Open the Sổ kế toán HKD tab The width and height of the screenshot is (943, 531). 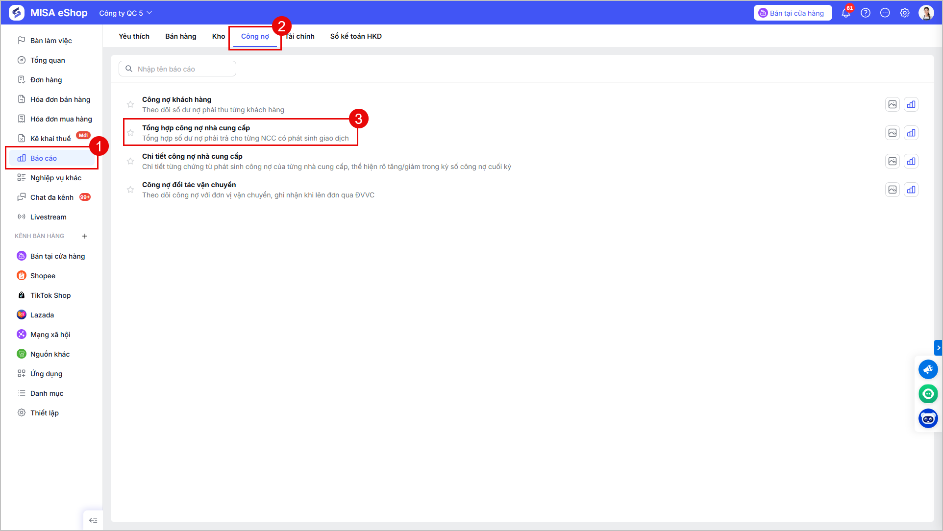[356, 36]
